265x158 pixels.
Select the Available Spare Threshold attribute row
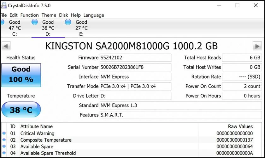pyautogui.click(x=127, y=153)
